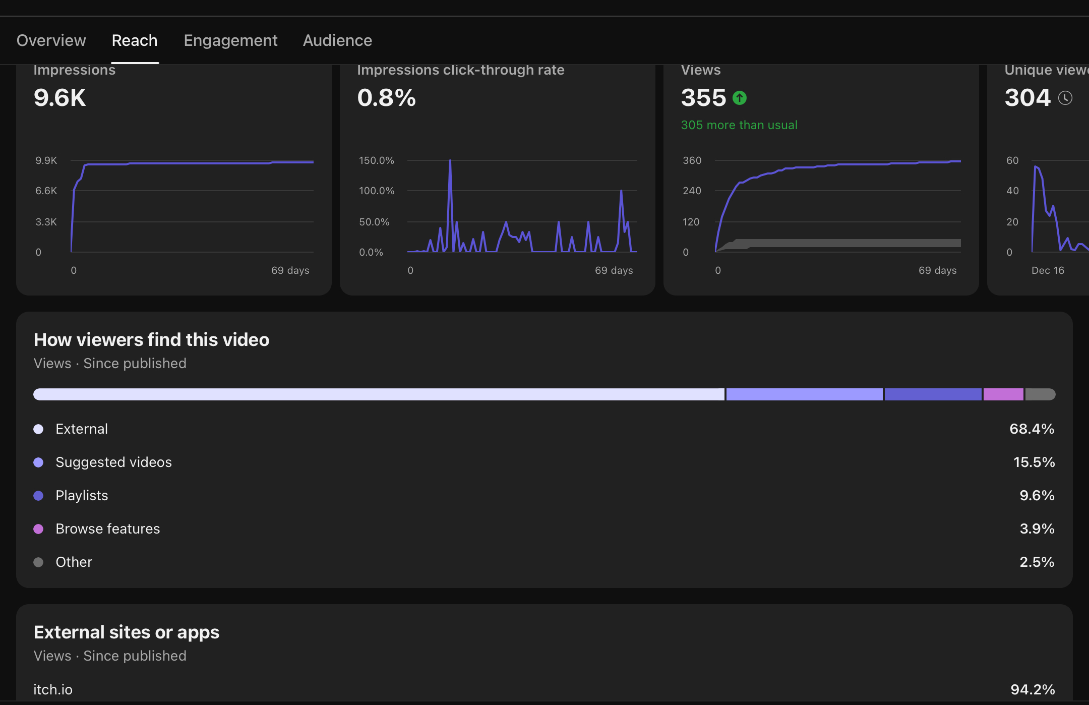The height and width of the screenshot is (705, 1089).
Task: Click the Browse features pink legend dot
Action: [x=38, y=529]
